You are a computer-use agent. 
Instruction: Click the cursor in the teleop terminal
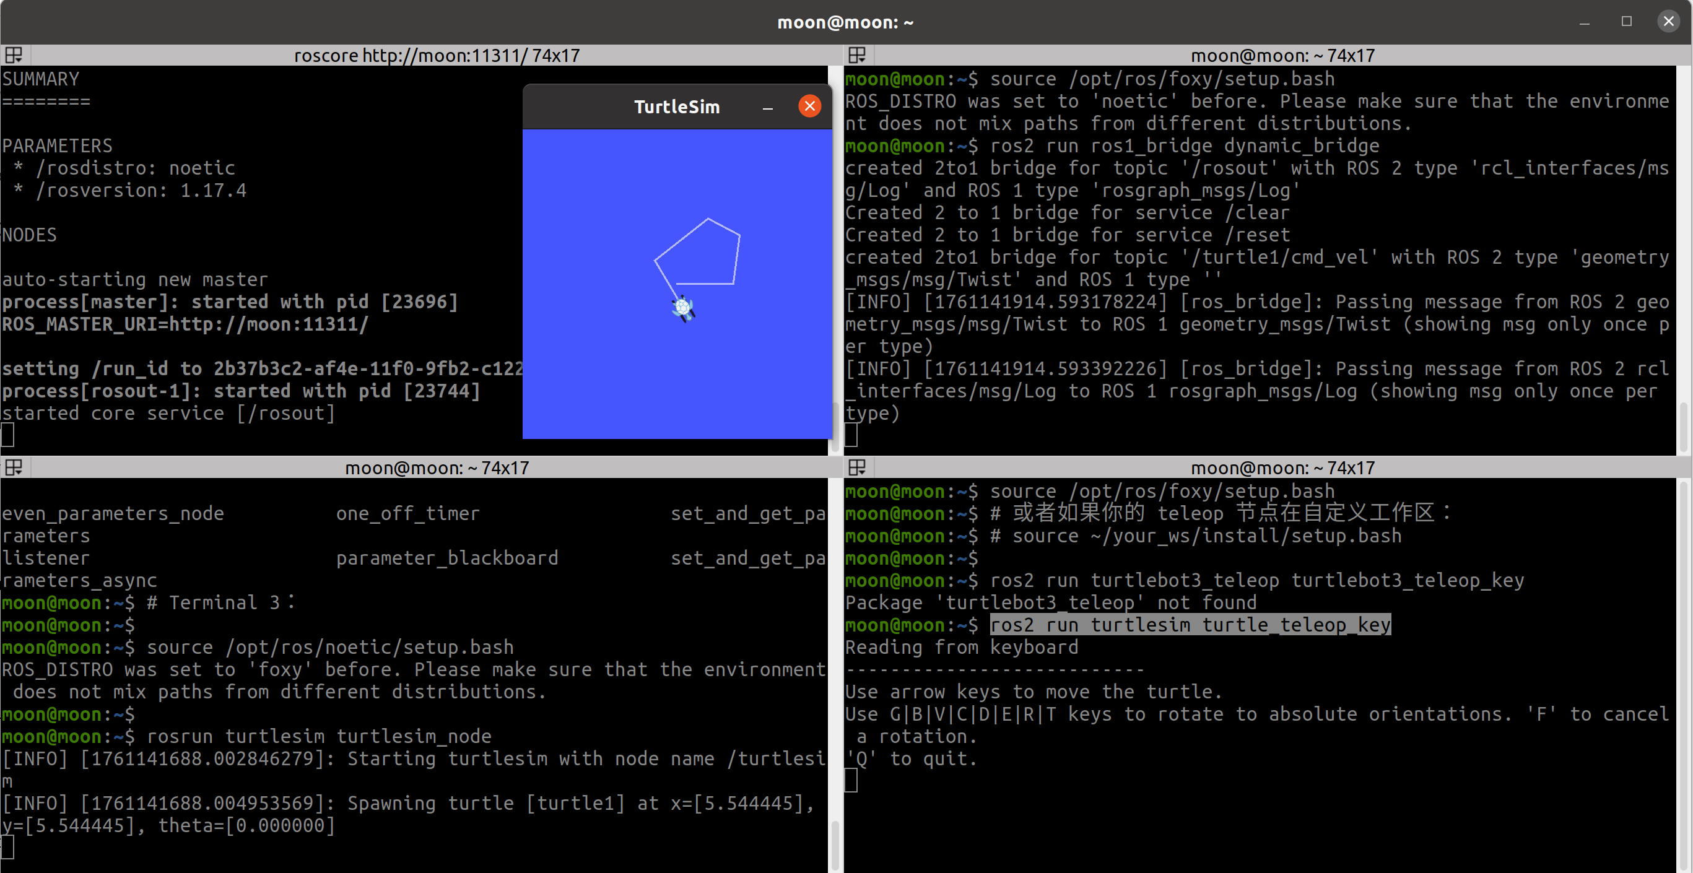coord(851,780)
